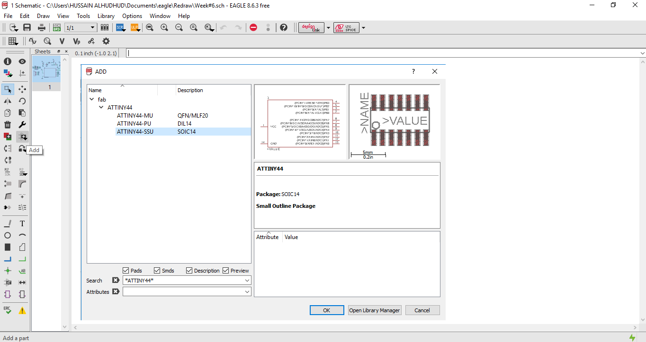Image resolution: width=646 pixels, height=342 pixels.
Task: Collapse the fab library tree node
Action: (91, 100)
